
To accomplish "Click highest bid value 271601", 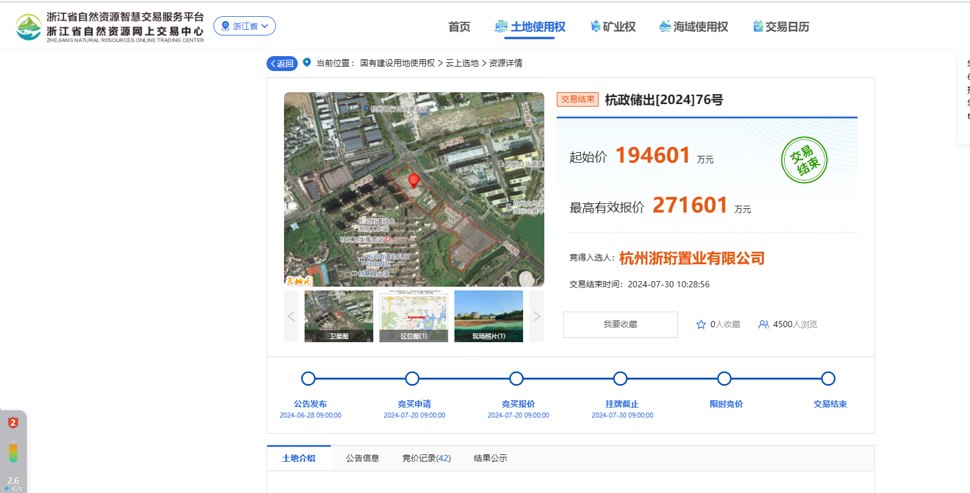I will [x=690, y=205].
